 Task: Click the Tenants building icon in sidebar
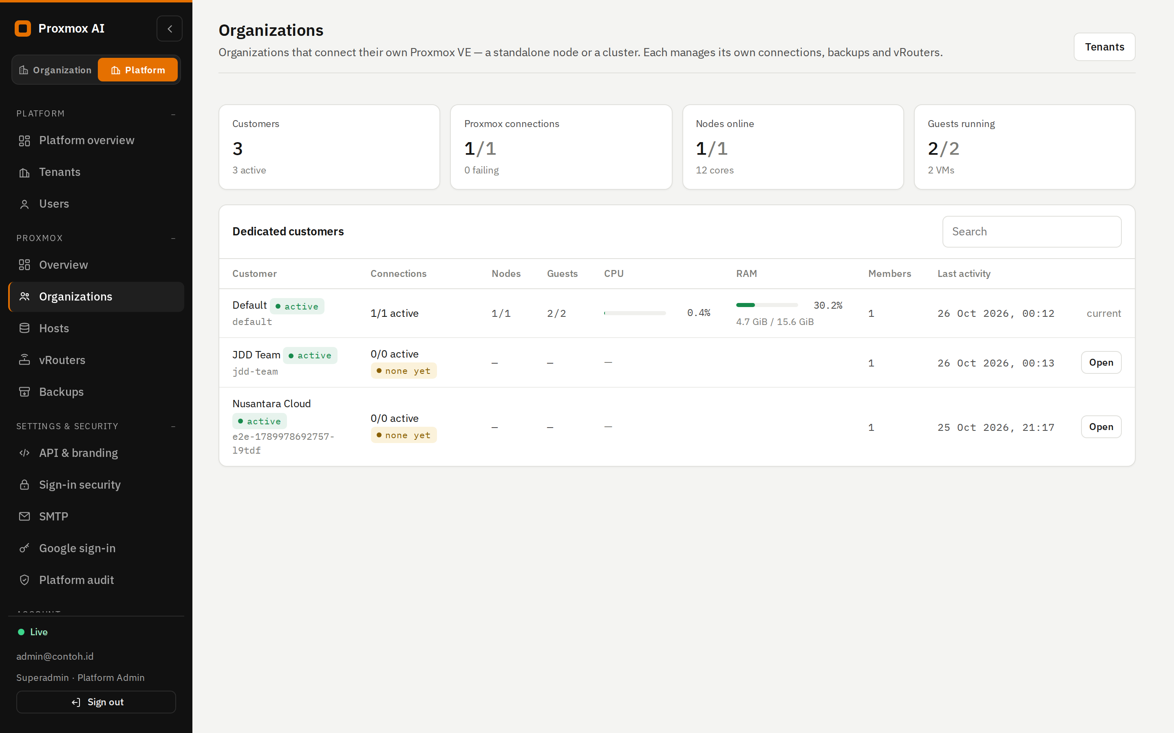click(x=24, y=173)
